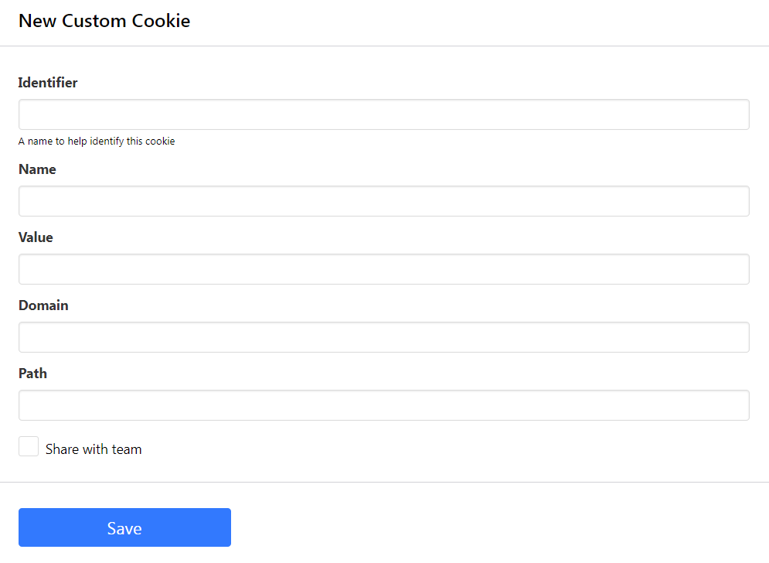Enable the Share with team checkbox
769x563 pixels.
pos(29,446)
